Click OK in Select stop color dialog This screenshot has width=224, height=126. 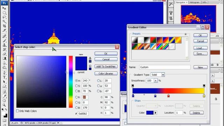click(x=106, y=54)
